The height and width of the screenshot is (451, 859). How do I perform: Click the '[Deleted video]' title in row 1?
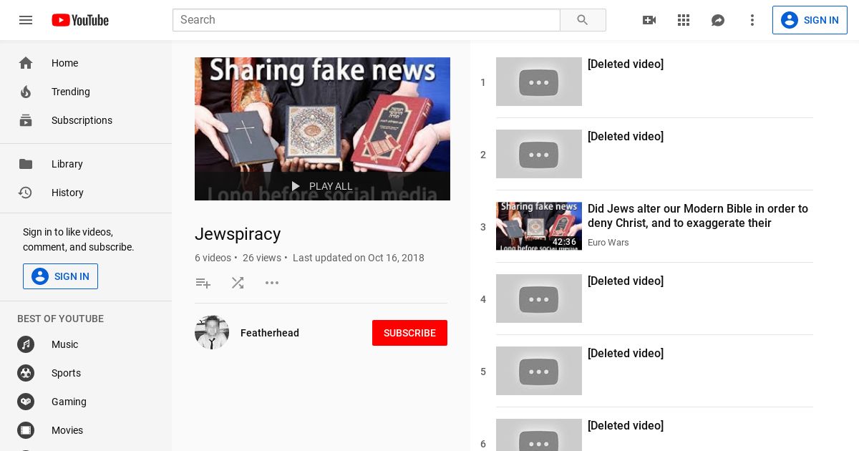click(626, 64)
